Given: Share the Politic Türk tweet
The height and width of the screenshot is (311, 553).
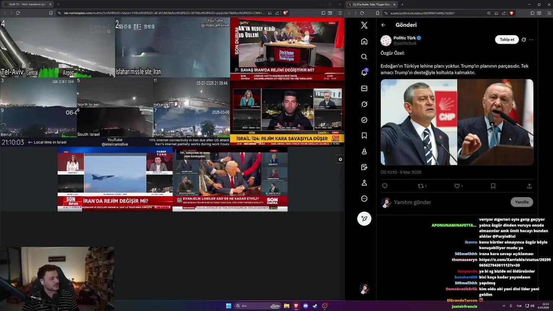Looking at the screenshot, I should [x=529, y=186].
